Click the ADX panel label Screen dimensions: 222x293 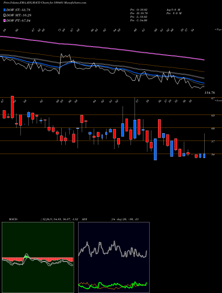pos(84,219)
